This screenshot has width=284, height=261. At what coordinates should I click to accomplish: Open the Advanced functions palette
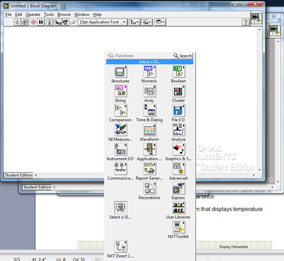[x=178, y=169]
